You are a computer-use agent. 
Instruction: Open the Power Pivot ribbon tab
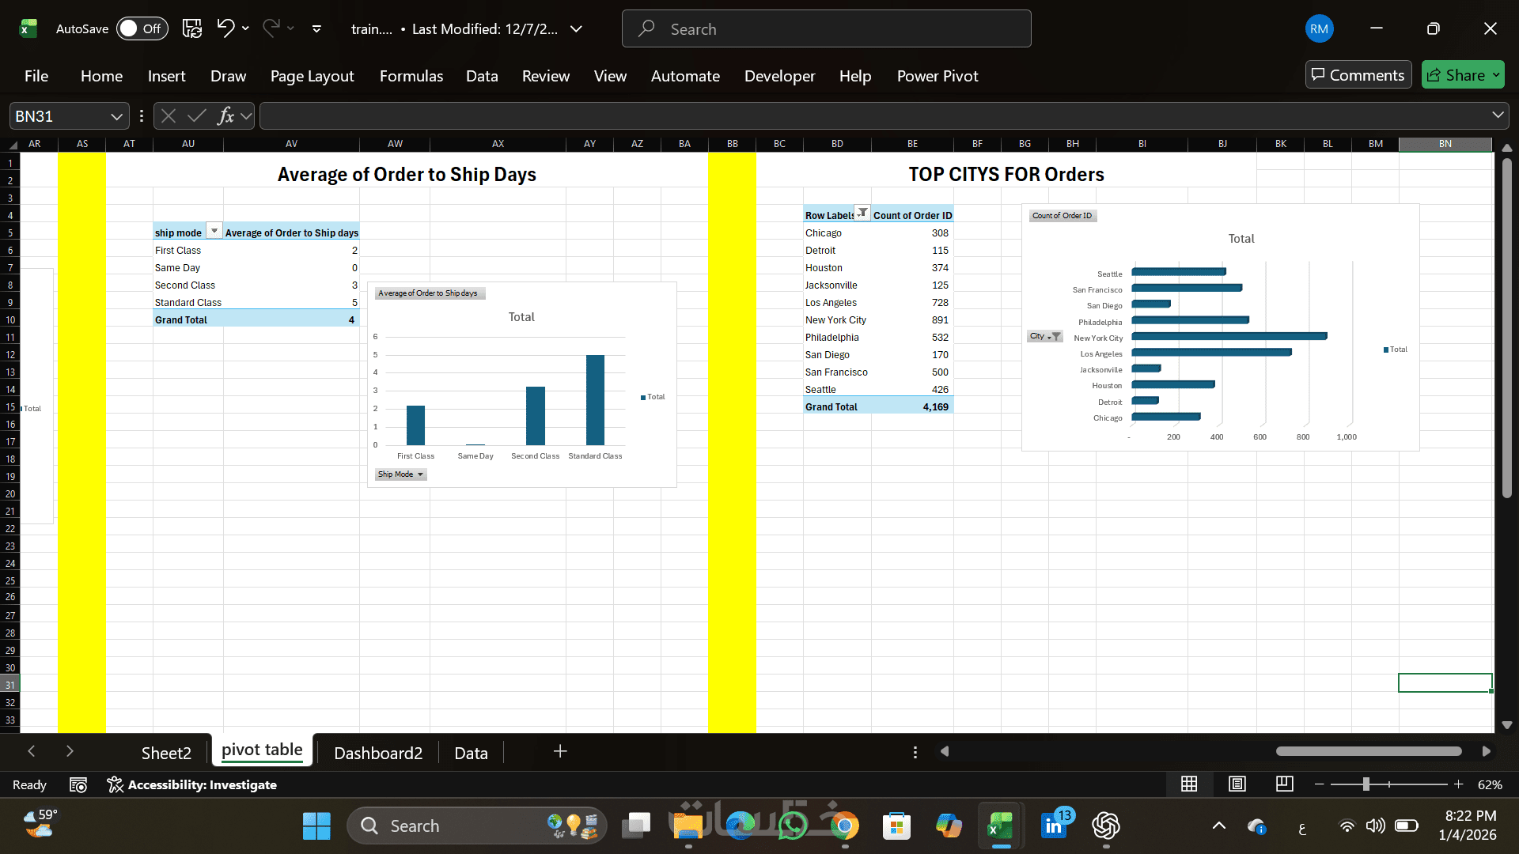pos(937,76)
